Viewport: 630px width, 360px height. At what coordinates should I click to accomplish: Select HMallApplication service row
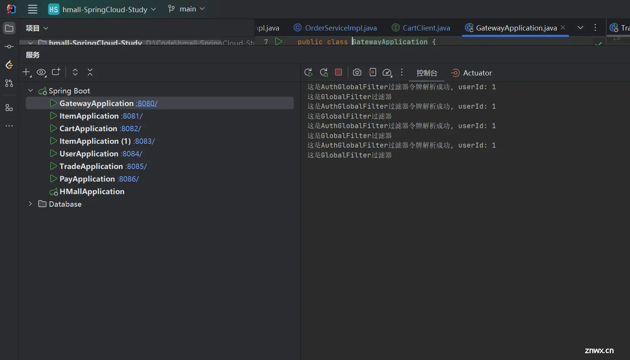(160, 191)
